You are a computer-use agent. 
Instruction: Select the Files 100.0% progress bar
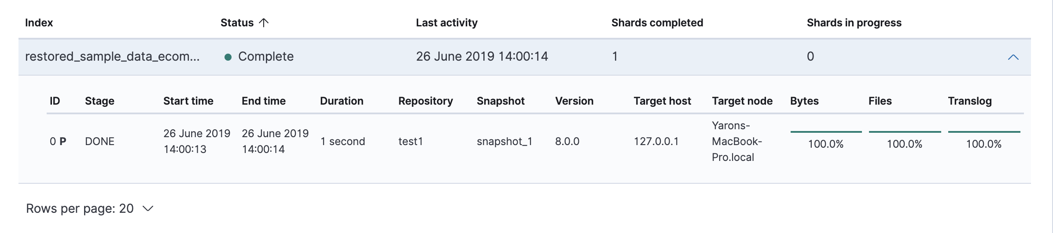point(905,131)
